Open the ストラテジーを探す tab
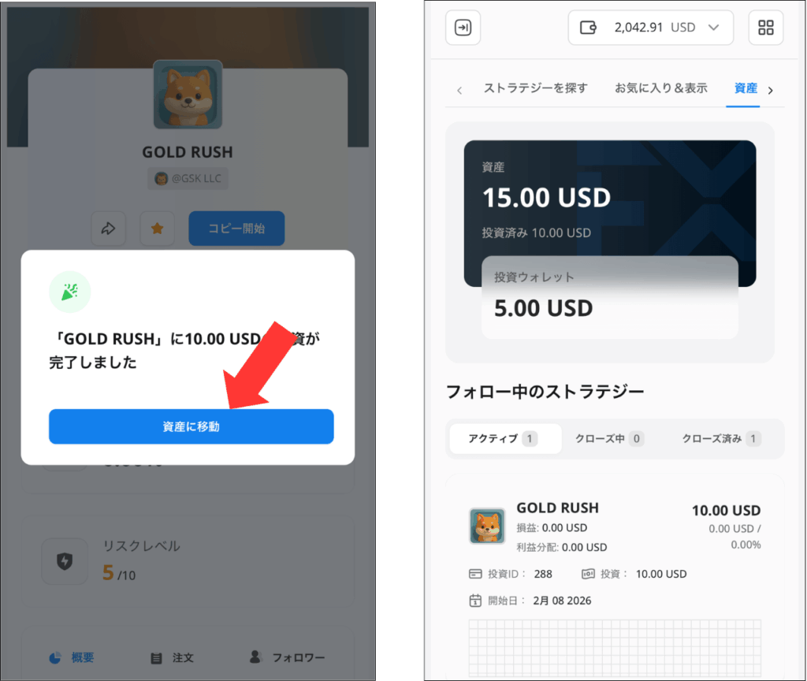807x681 pixels. [x=535, y=88]
